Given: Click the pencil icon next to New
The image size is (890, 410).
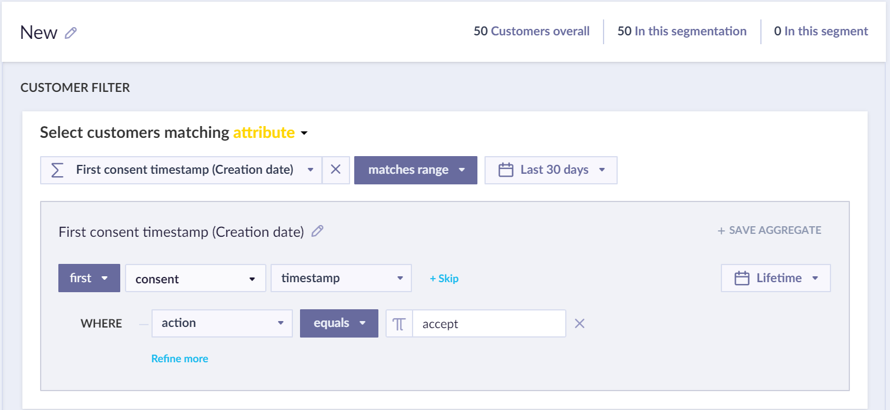Looking at the screenshot, I should point(71,33).
